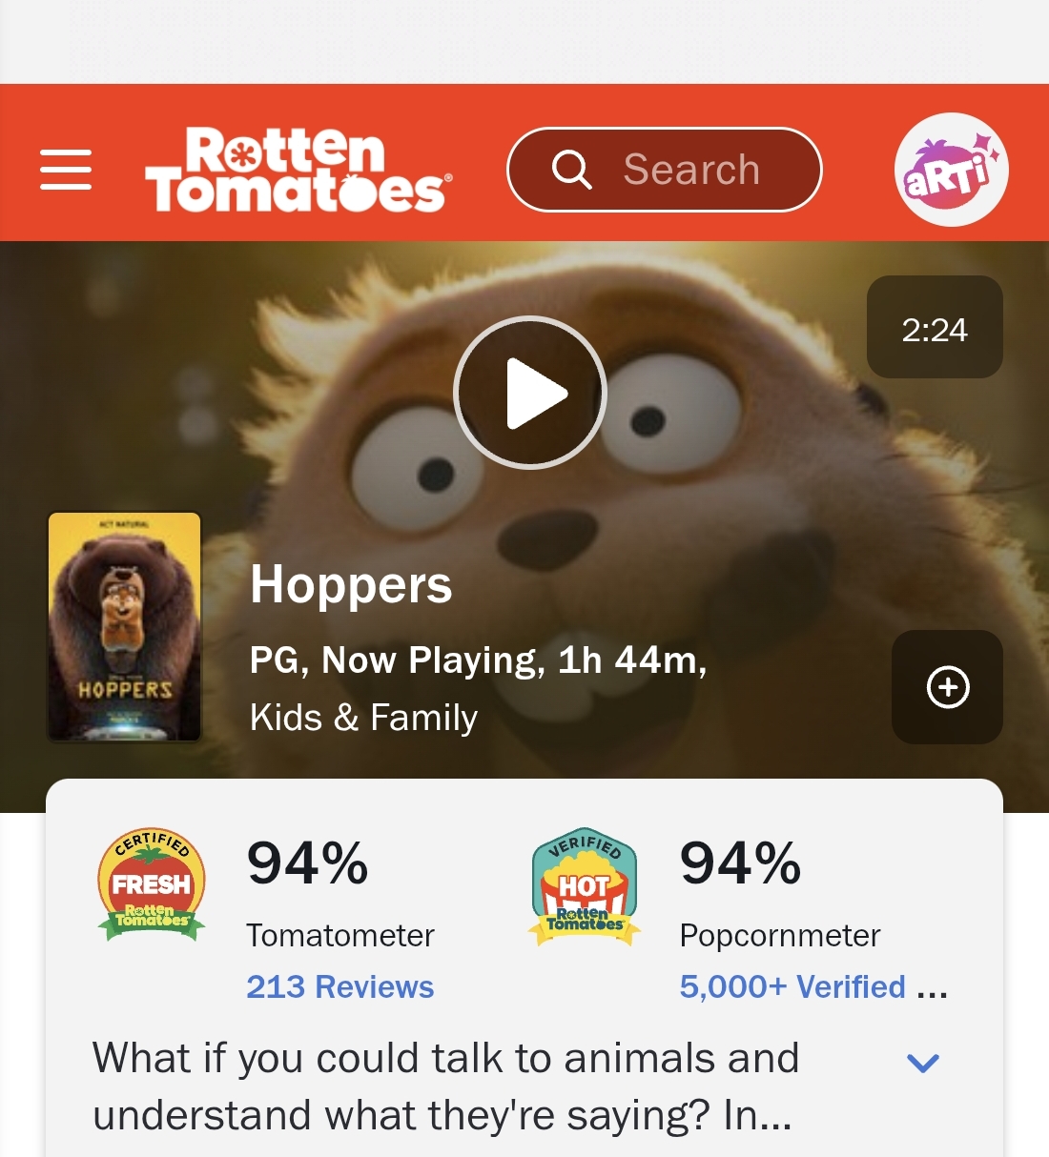Click the Kids & Family genre text
Image resolution: width=1049 pixels, height=1157 pixels.
click(363, 718)
